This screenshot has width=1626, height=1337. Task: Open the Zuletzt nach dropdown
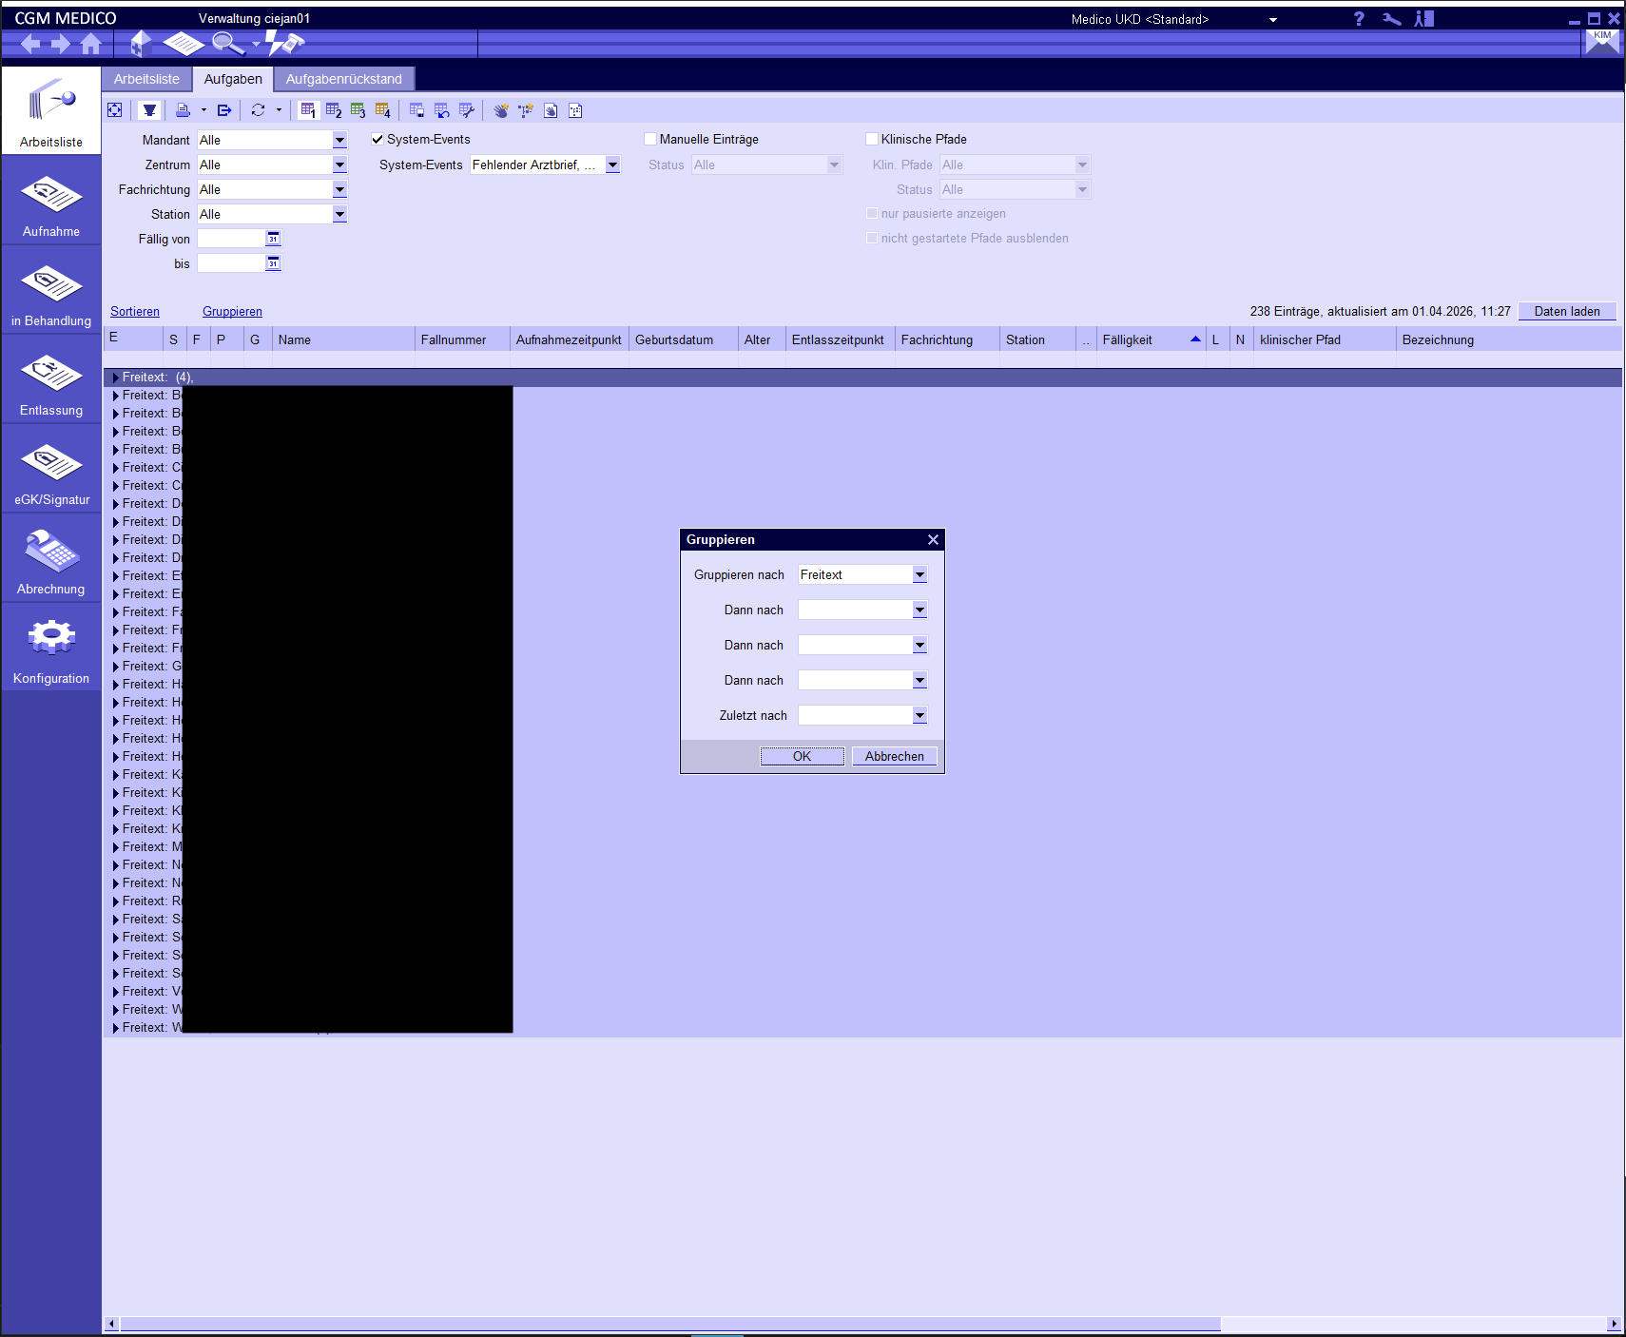coord(919,715)
